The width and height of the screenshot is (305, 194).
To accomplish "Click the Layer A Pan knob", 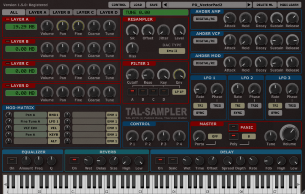I will (x=62, y=26).
